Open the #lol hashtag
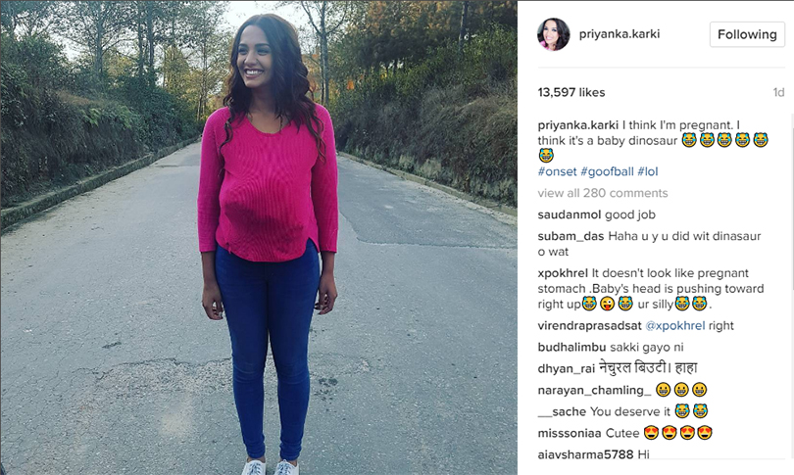The width and height of the screenshot is (794, 475). click(x=648, y=171)
